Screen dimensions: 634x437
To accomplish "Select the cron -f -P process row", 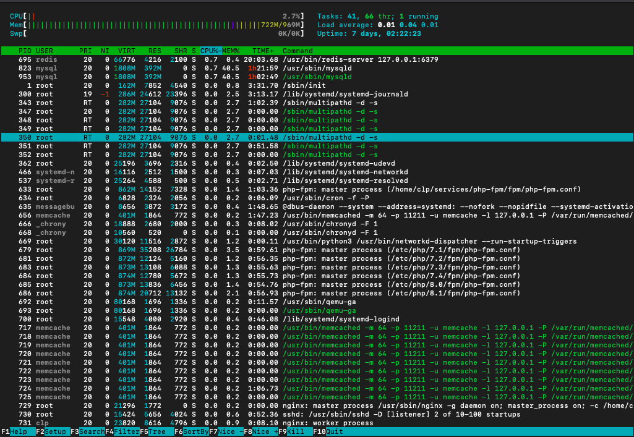I will point(317,198).
